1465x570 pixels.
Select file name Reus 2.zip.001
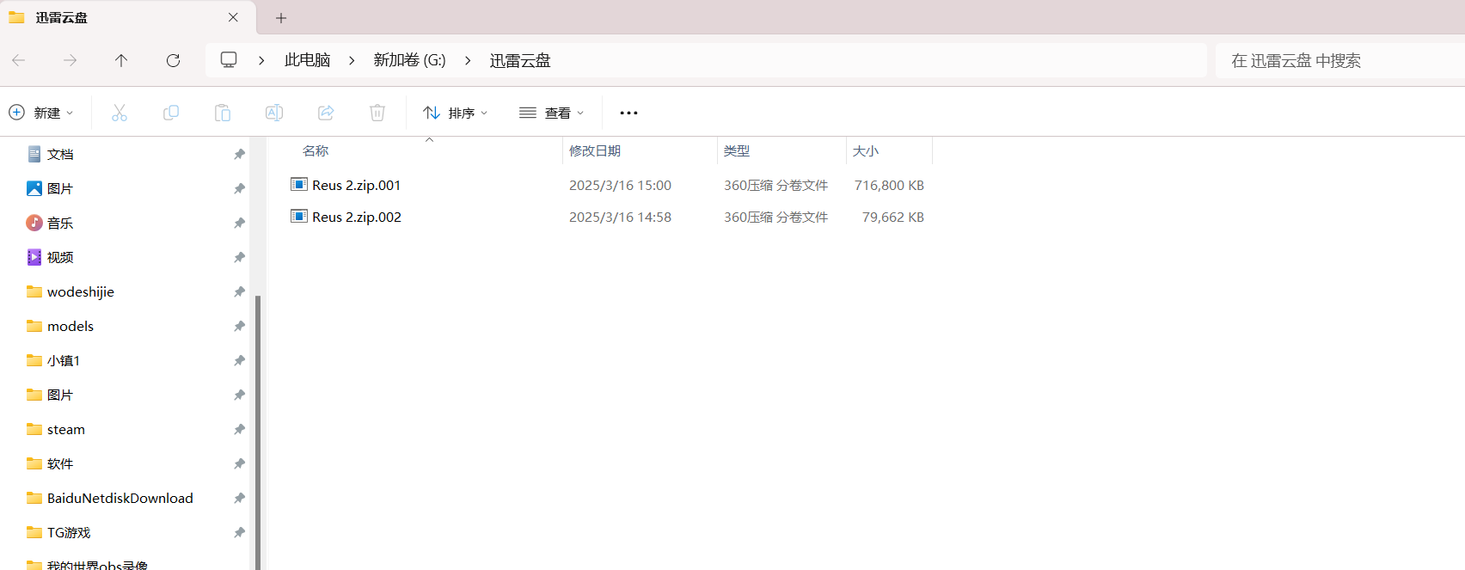click(357, 185)
